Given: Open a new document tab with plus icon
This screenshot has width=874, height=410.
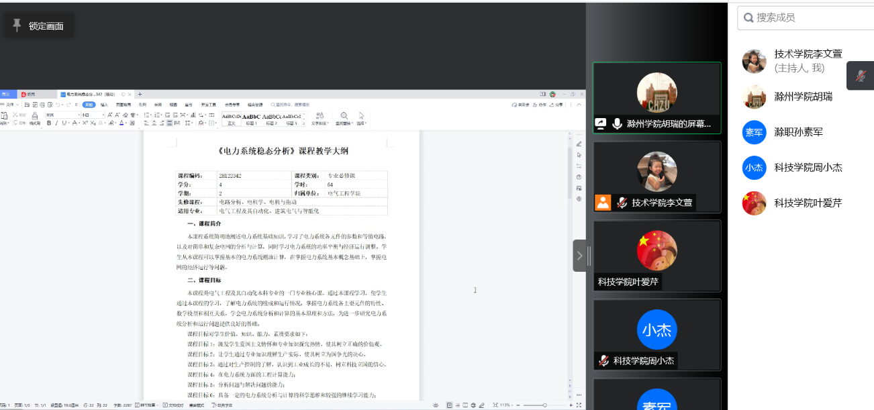Looking at the screenshot, I should point(140,95).
